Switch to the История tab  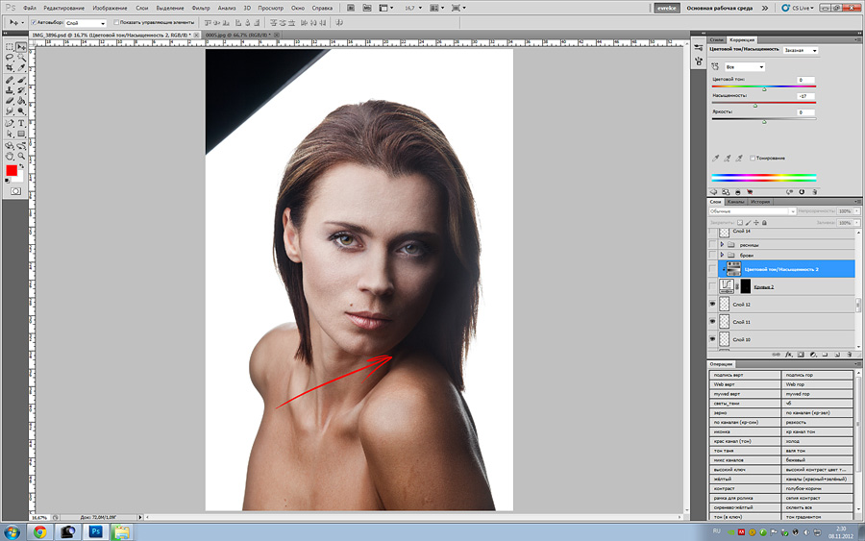pyautogui.click(x=760, y=202)
